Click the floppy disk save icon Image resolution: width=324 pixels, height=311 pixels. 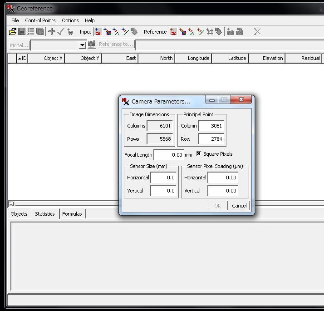(x=22, y=32)
